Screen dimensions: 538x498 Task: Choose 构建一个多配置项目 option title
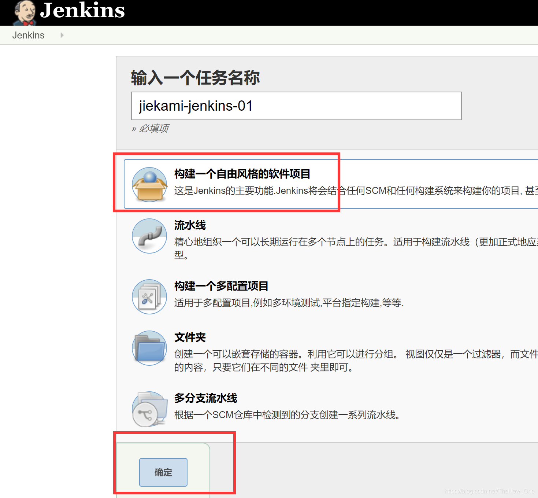(221, 286)
